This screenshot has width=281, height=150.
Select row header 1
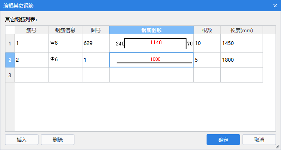tap(10, 43)
